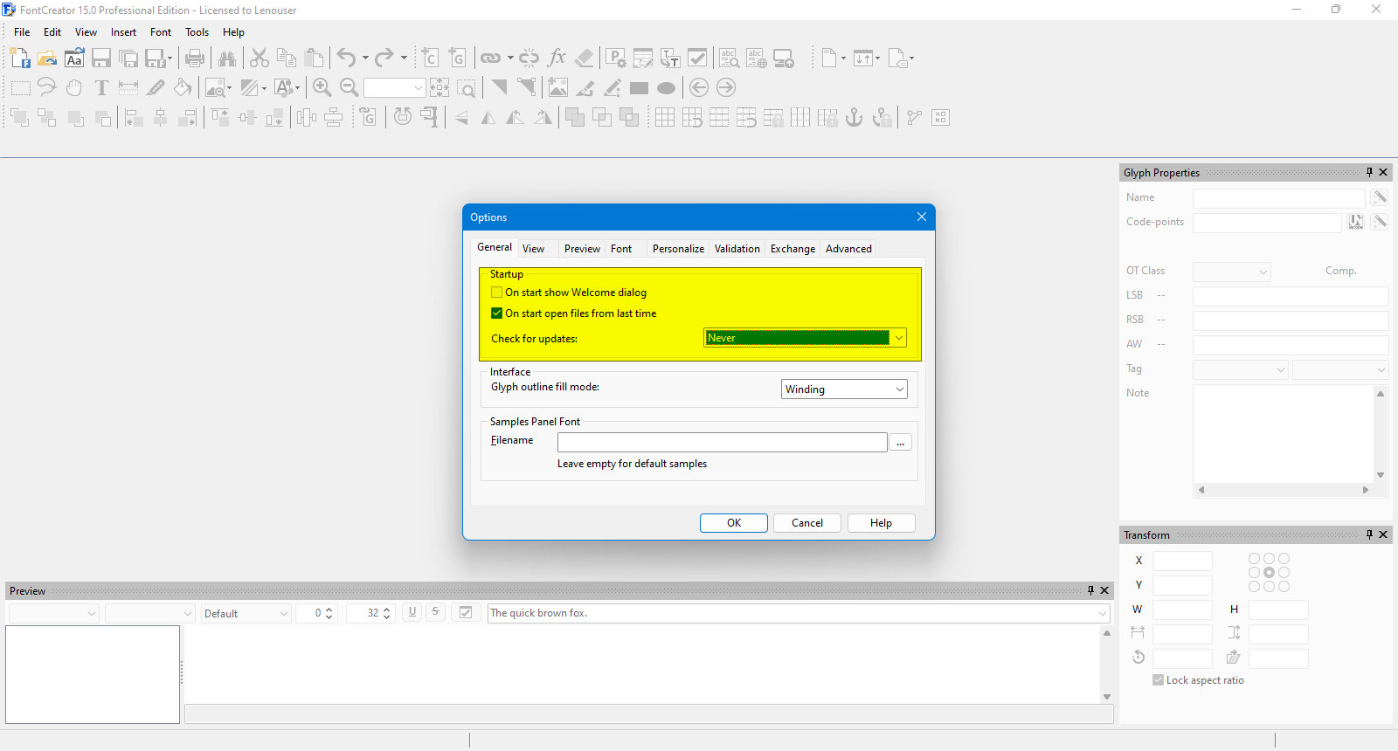Click the binoculars Find icon

[227, 59]
